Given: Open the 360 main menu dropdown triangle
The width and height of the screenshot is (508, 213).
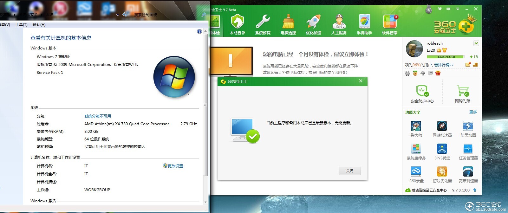Looking at the screenshot, I should point(458,9).
